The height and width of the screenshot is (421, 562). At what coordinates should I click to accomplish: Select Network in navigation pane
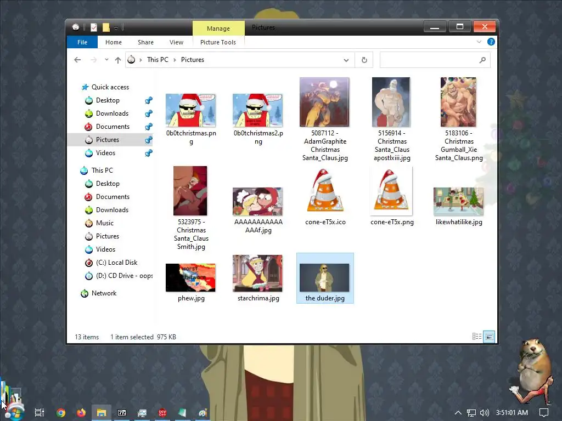(x=104, y=293)
